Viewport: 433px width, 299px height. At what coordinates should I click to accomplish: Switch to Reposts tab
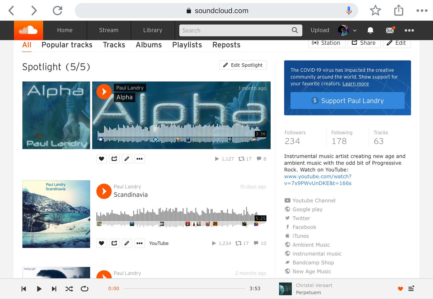pyautogui.click(x=226, y=45)
